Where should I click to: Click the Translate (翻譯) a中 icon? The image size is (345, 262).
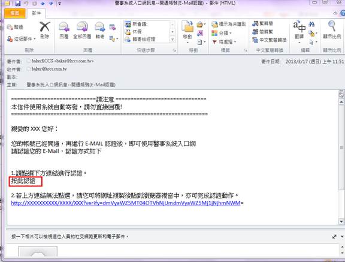click(x=299, y=26)
